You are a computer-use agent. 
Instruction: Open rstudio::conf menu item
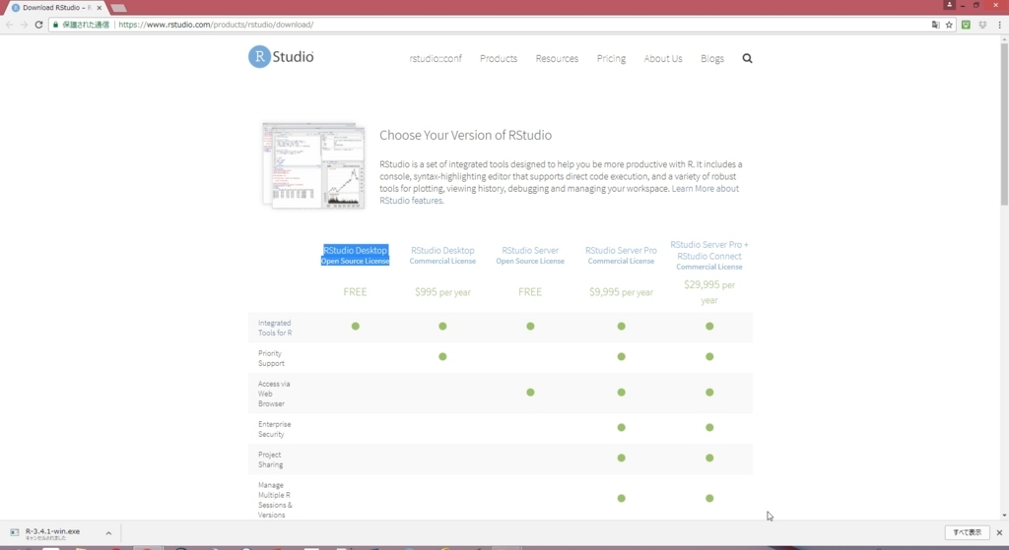(x=436, y=58)
